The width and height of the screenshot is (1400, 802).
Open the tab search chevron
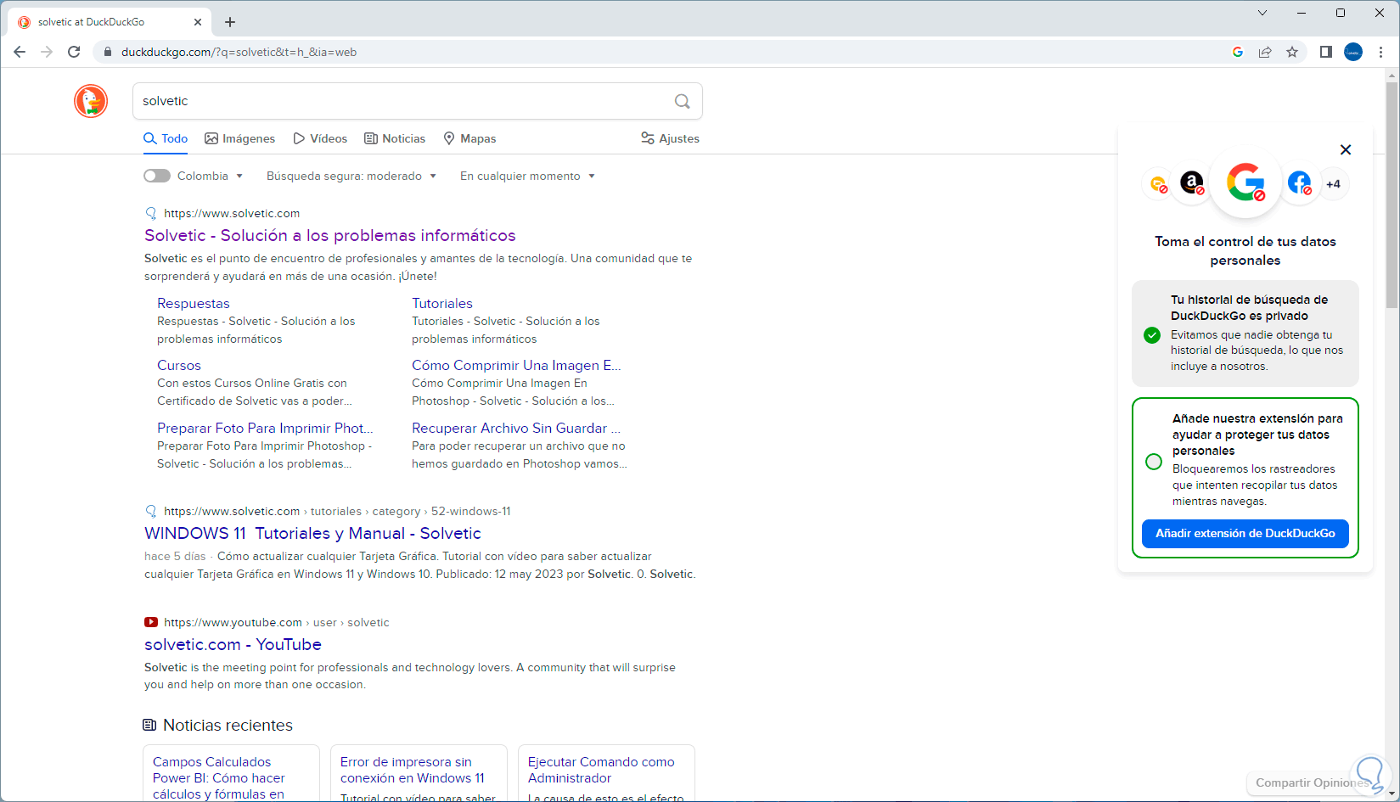pos(1262,13)
